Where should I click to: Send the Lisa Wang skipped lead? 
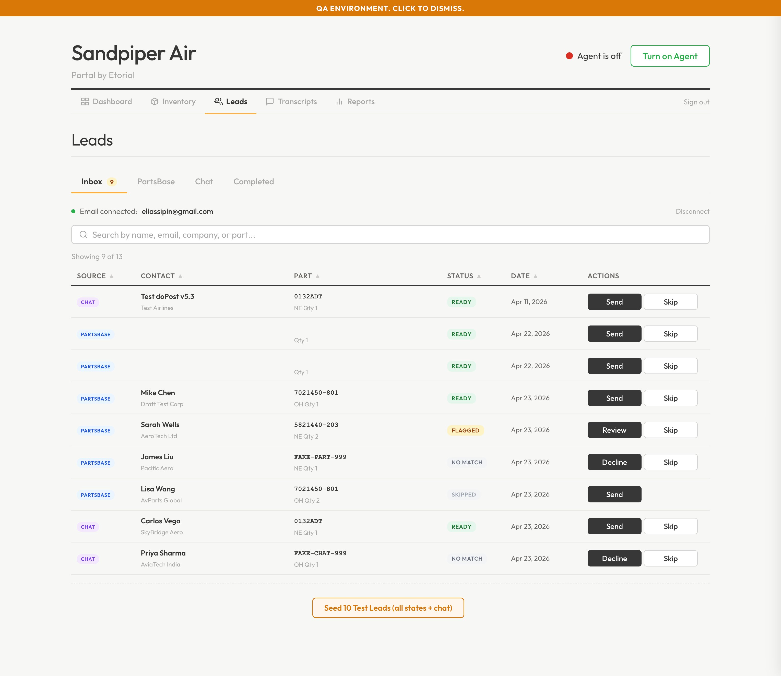pyautogui.click(x=614, y=494)
